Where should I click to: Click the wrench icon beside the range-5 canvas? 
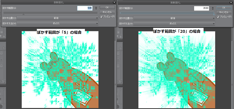pos(4,81)
